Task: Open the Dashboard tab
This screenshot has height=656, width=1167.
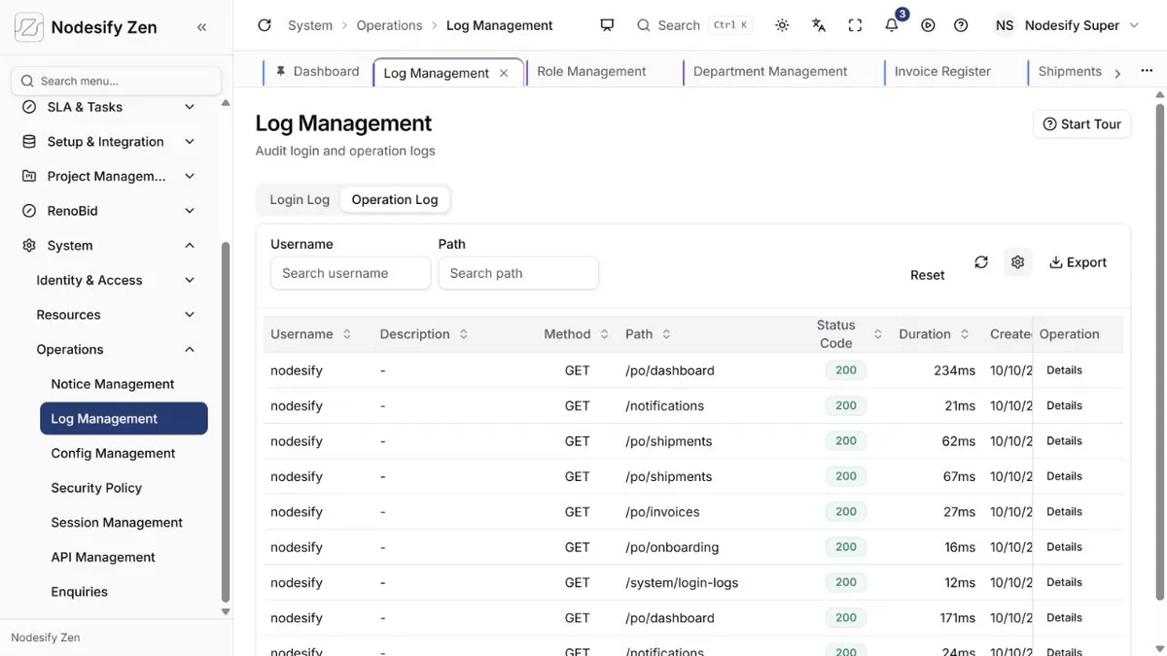Action: (317, 71)
